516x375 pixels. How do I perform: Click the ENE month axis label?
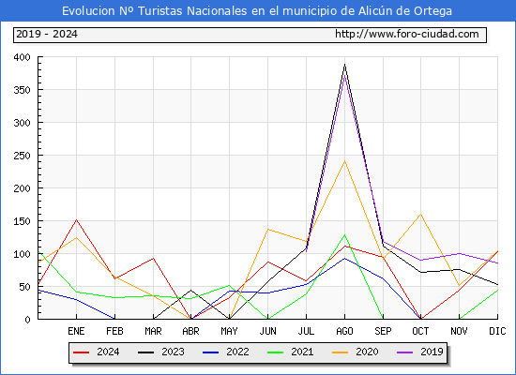[x=76, y=331]
